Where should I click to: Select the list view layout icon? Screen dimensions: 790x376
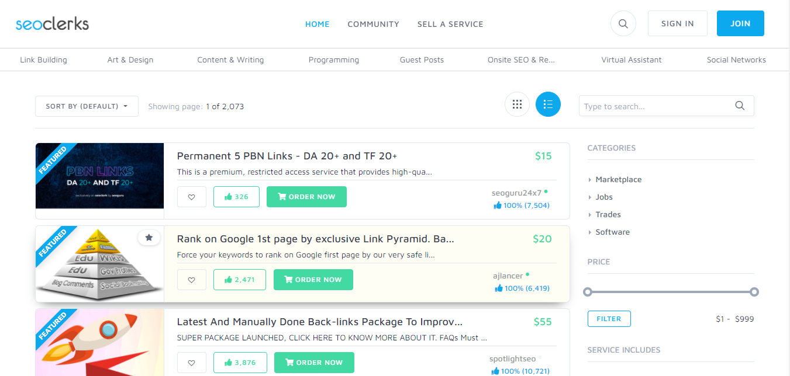(548, 105)
